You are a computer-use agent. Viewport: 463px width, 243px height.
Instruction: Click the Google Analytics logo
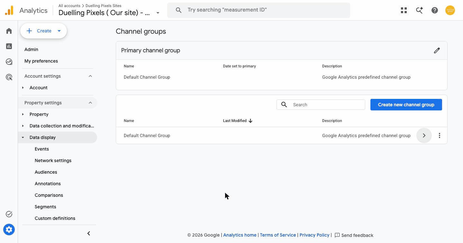coord(9,11)
